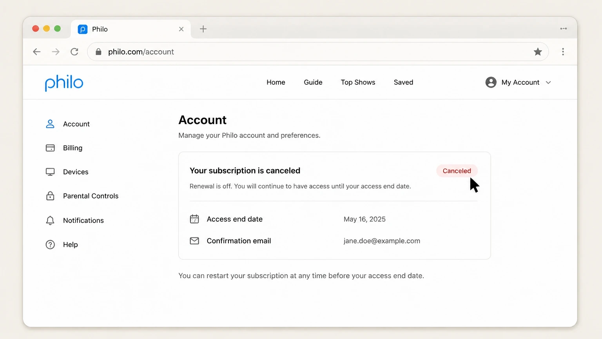Open a new browser tab
Image resolution: width=602 pixels, height=339 pixels.
point(203,29)
